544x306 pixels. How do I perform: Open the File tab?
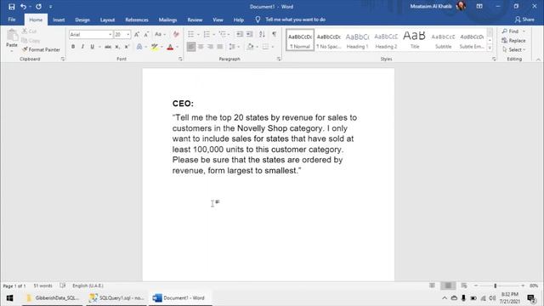point(12,20)
